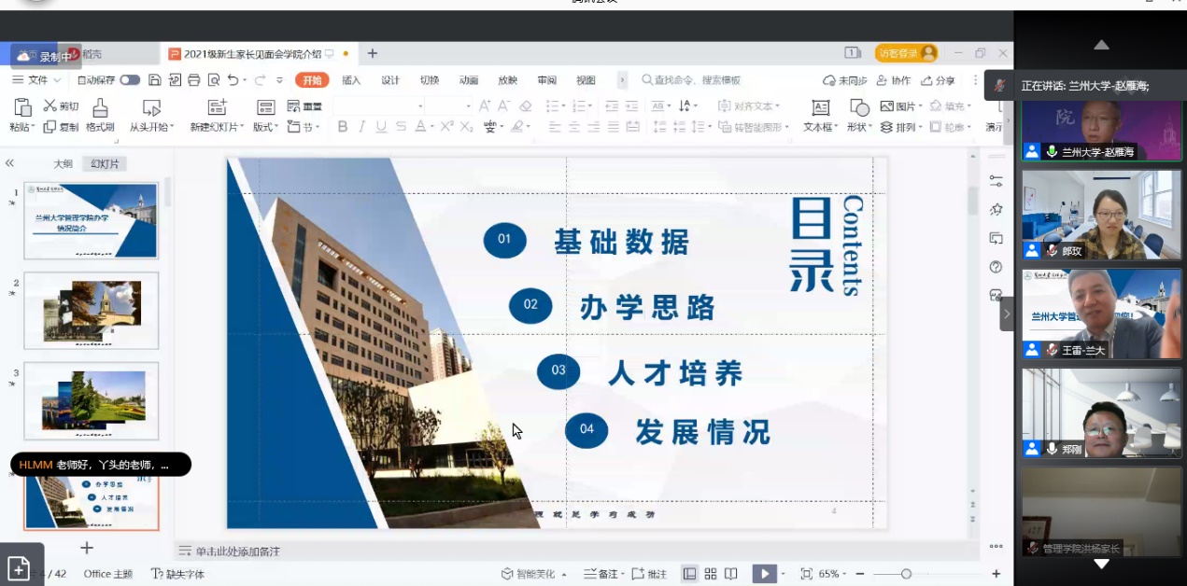The width and height of the screenshot is (1187, 586).
Task: Open the Insert (插入) ribbon tab
Action: pos(351,80)
